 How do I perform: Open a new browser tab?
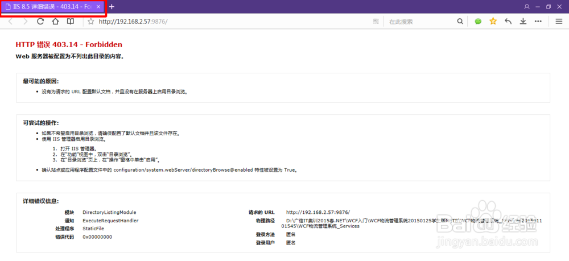[x=112, y=6]
